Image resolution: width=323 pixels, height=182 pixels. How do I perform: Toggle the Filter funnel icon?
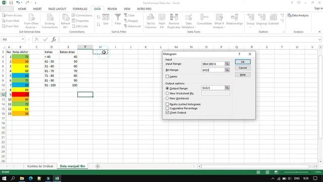pos(118,19)
